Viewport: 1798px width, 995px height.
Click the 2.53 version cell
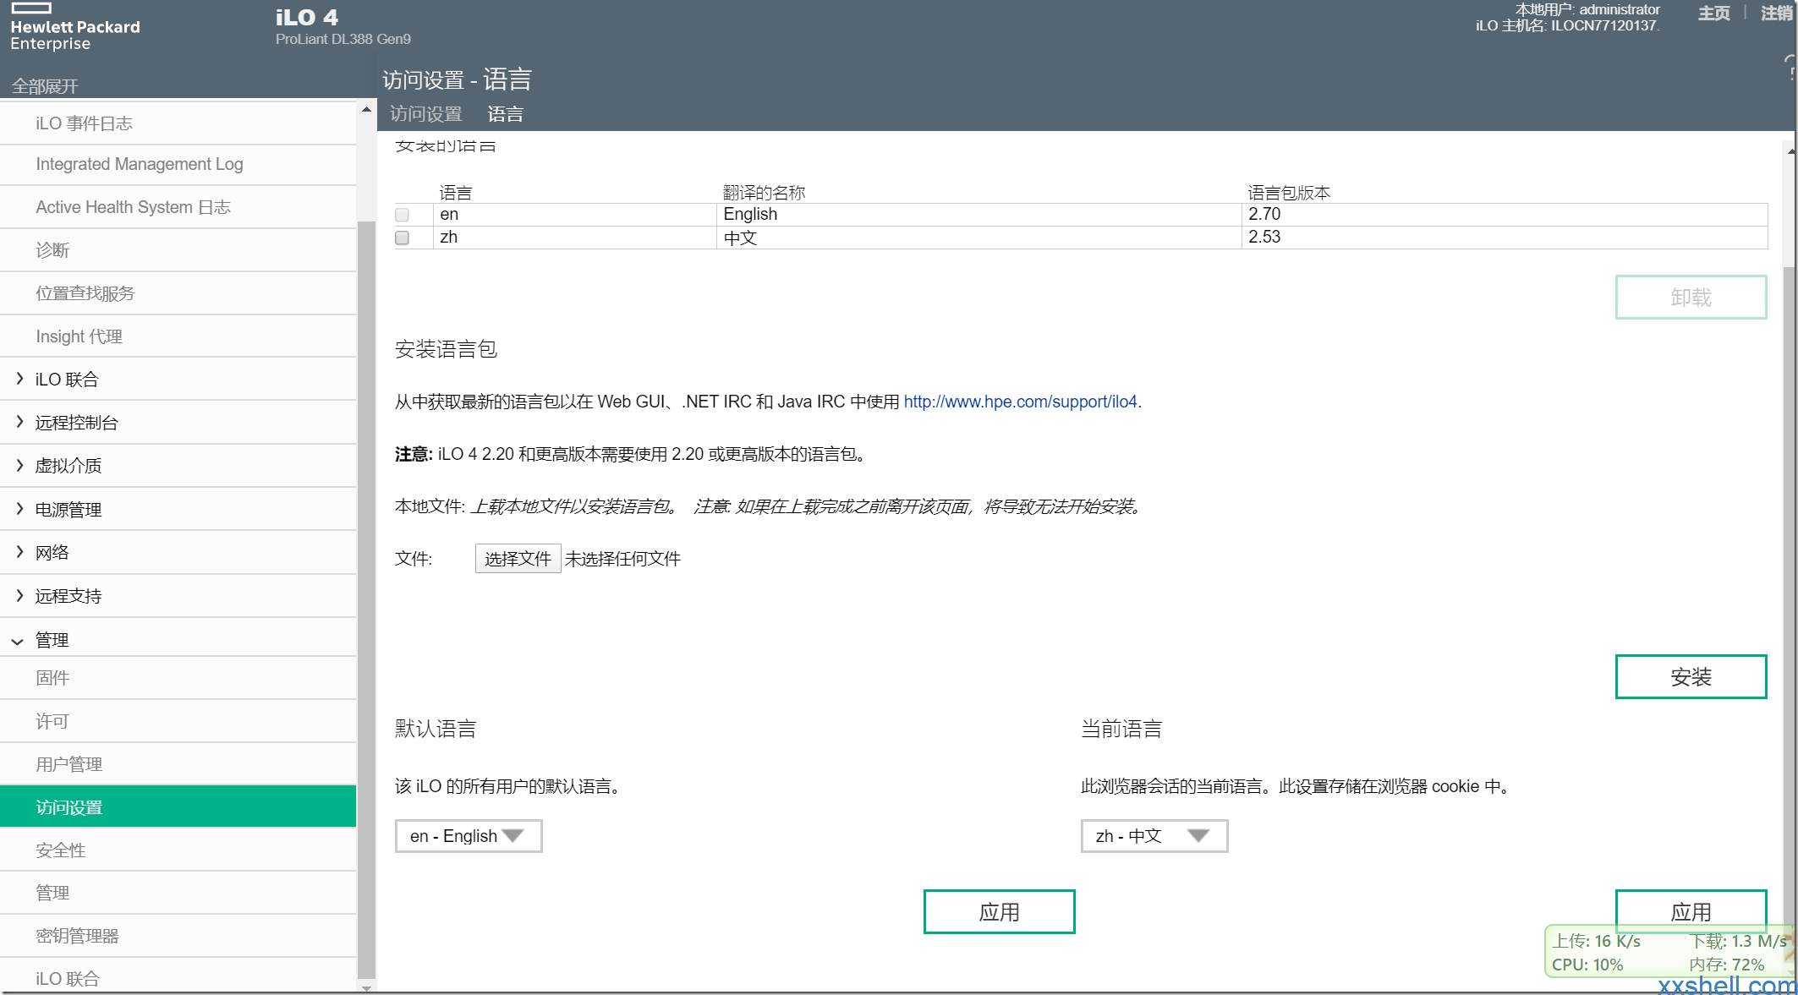pos(1505,238)
